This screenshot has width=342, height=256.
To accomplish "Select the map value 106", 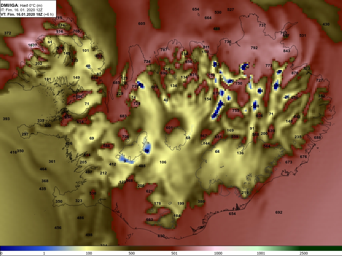I will (x=163, y=162).
